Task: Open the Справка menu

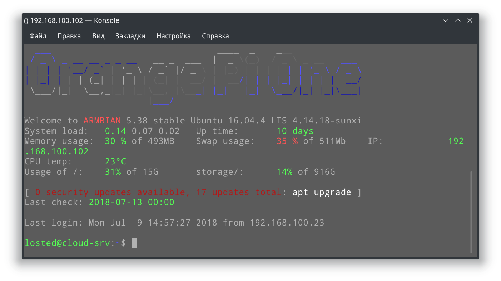Action: tap(215, 36)
